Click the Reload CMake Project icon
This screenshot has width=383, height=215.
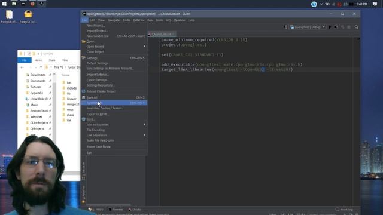click(84, 91)
